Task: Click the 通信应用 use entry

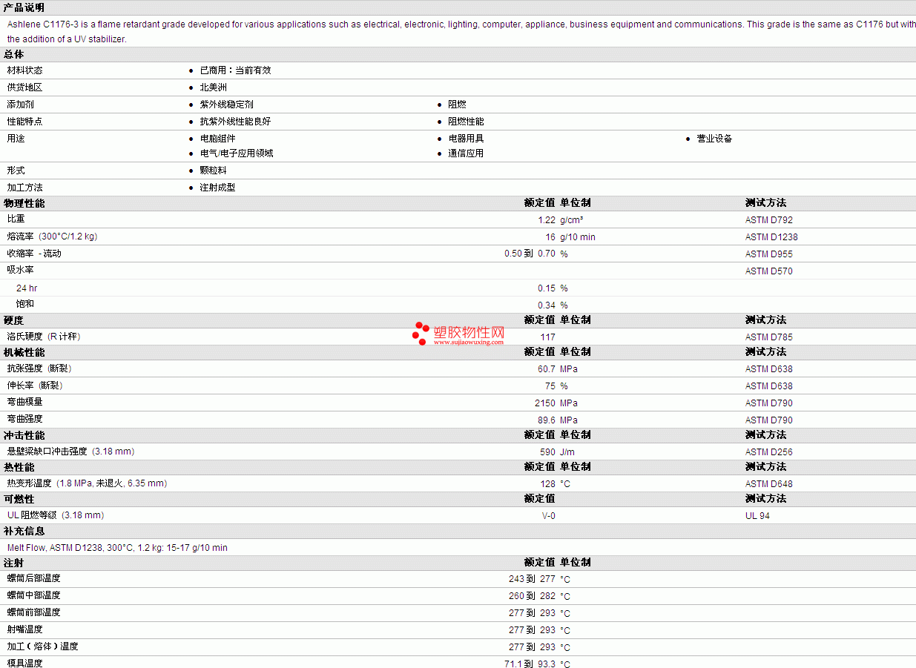Action: [x=466, y=153]
